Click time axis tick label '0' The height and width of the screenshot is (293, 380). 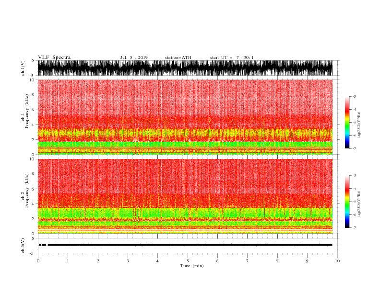tap(38, 261)
